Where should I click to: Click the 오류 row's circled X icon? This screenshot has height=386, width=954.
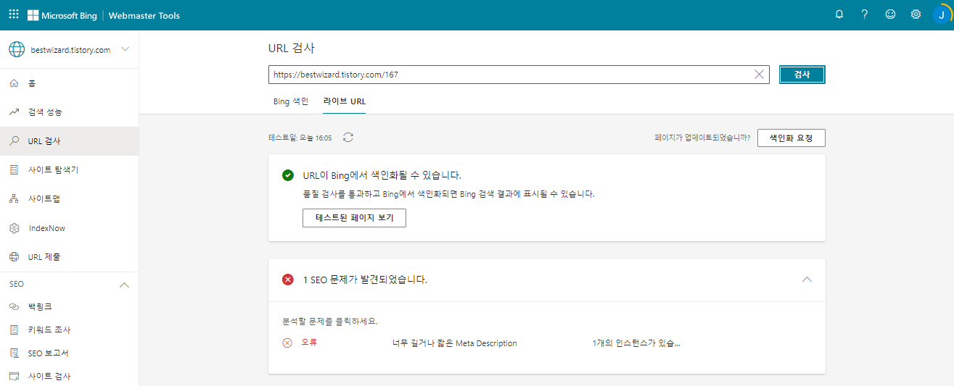pos(287,343)
